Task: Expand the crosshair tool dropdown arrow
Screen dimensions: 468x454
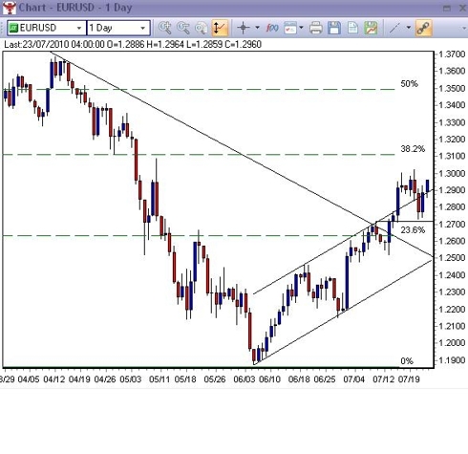Action: pos(257,28)
